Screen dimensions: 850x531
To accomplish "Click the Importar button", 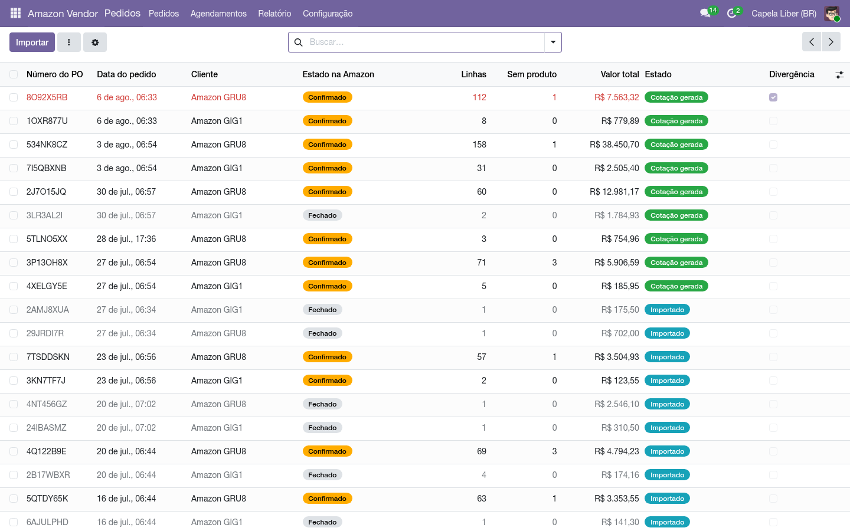I will point(32,42).
